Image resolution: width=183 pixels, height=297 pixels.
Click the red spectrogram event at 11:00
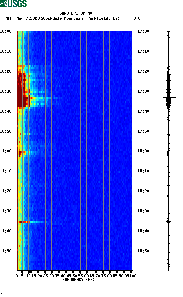[x=22, y=152]
